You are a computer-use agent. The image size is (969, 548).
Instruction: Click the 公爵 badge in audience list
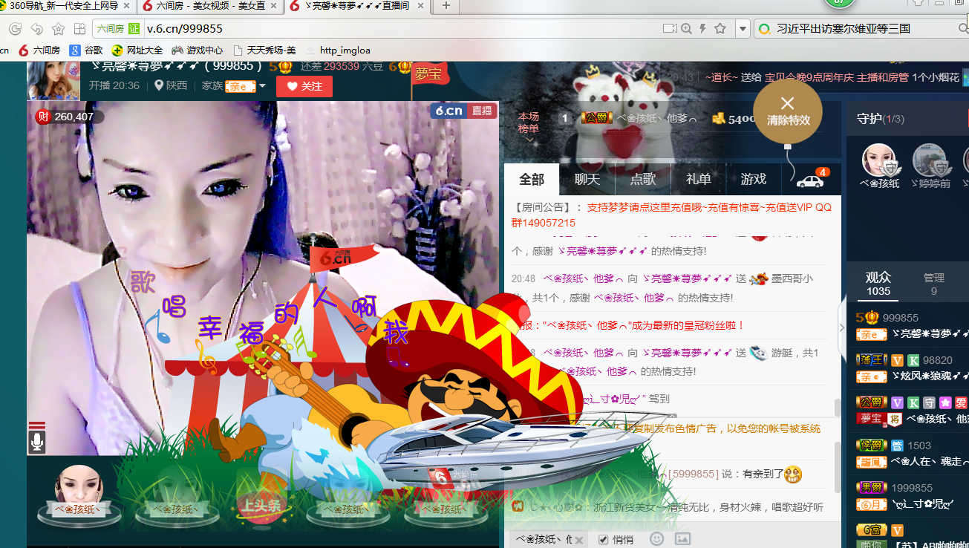(x=871, y=402)
